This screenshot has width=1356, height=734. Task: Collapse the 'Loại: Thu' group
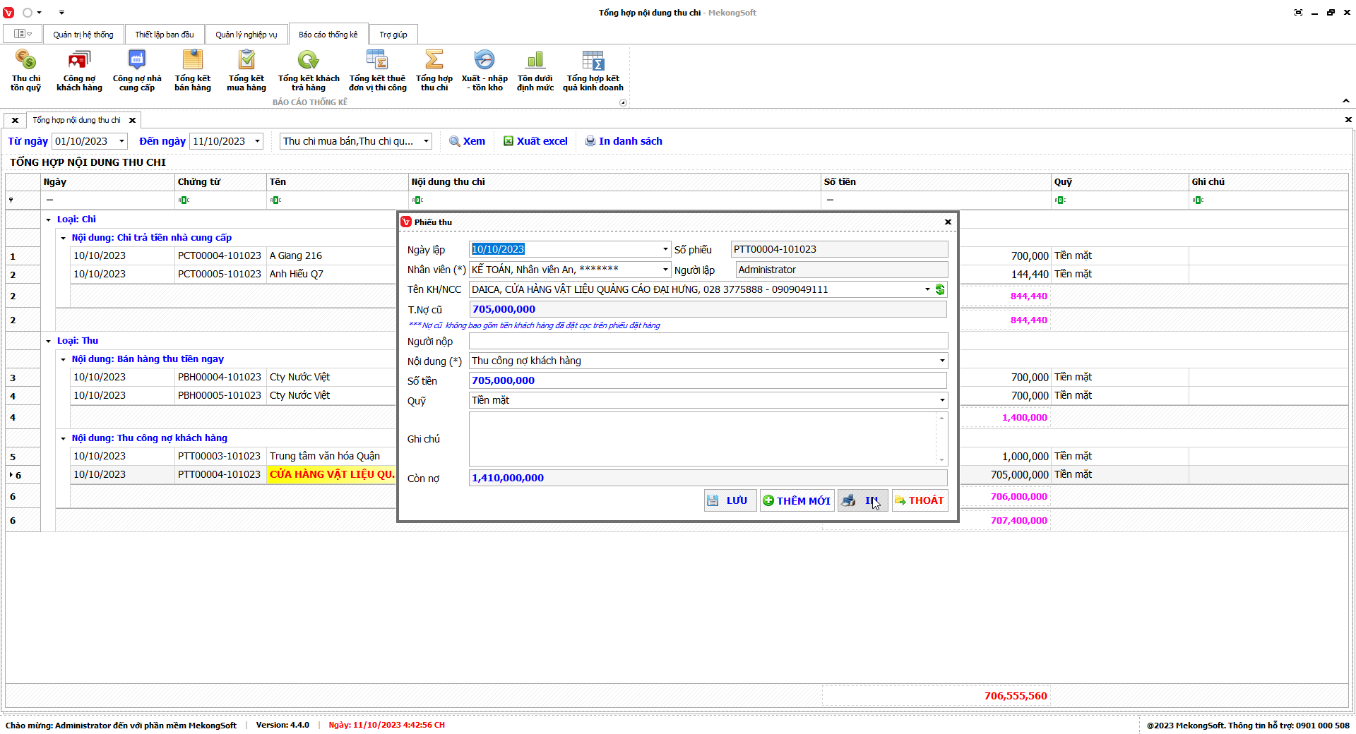(49, 341)
